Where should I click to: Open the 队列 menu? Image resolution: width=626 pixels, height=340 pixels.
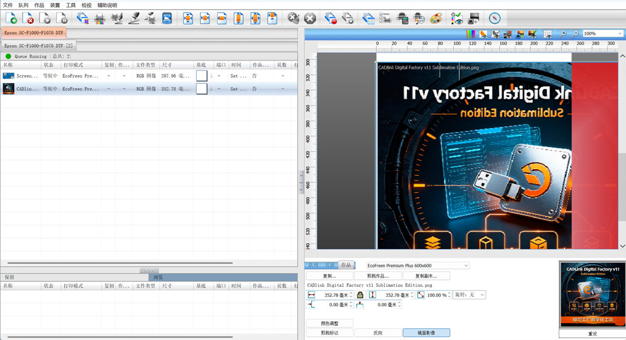coord(23,5)
